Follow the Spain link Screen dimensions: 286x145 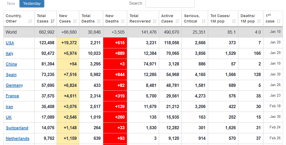tap(11, 75)
